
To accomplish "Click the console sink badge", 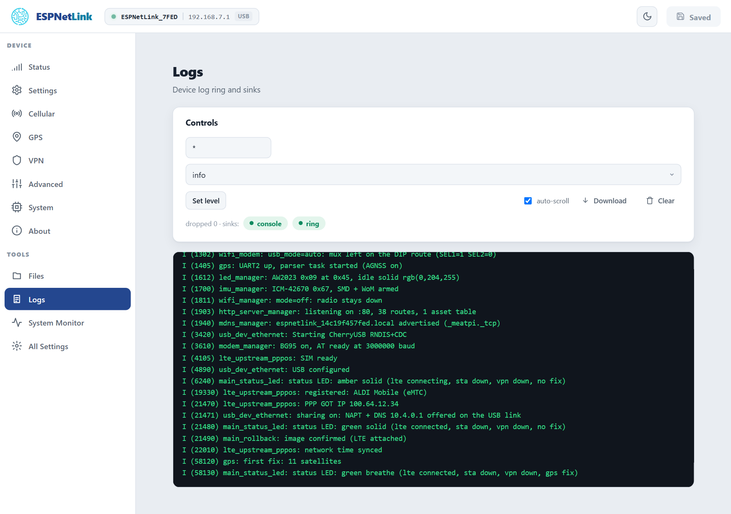I will (265, 223).
